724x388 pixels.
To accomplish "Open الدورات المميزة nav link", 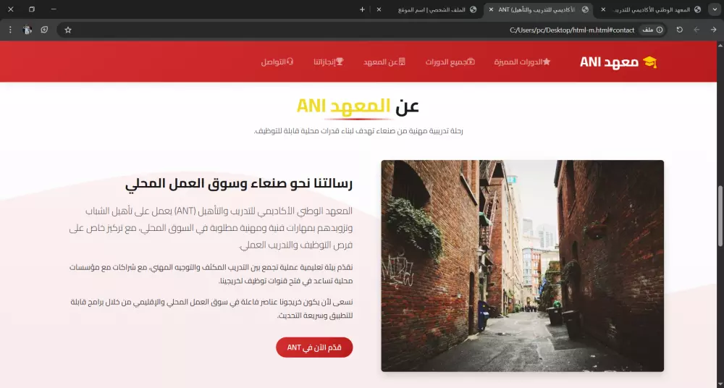I will click(x=522, y=62).
